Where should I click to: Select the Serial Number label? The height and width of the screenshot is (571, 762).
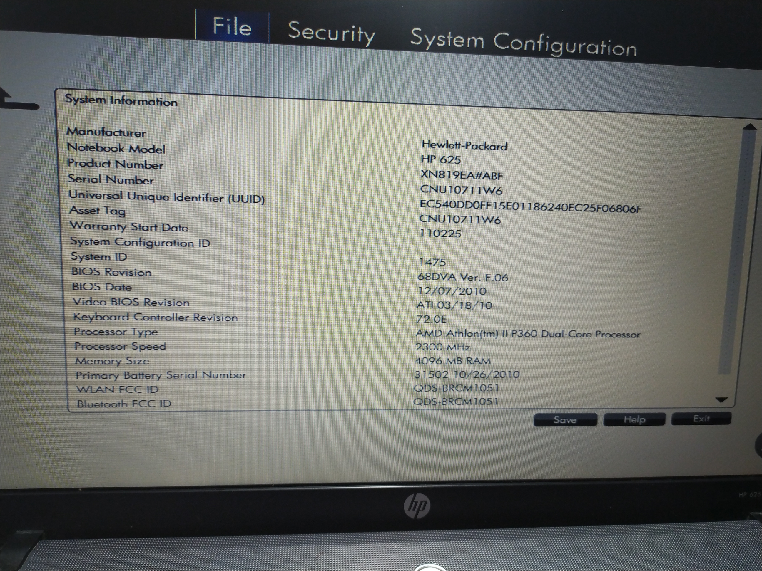coord(111,180)
